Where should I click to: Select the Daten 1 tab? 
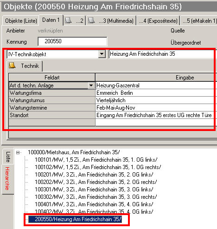pyautogui.click(x=51, y=20)
